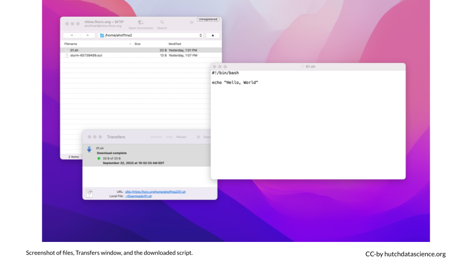The image size is (472, 265).
Task: Click the 33 B of 33 B progress text
Action: pyautogui.click(x=112, y=159)
